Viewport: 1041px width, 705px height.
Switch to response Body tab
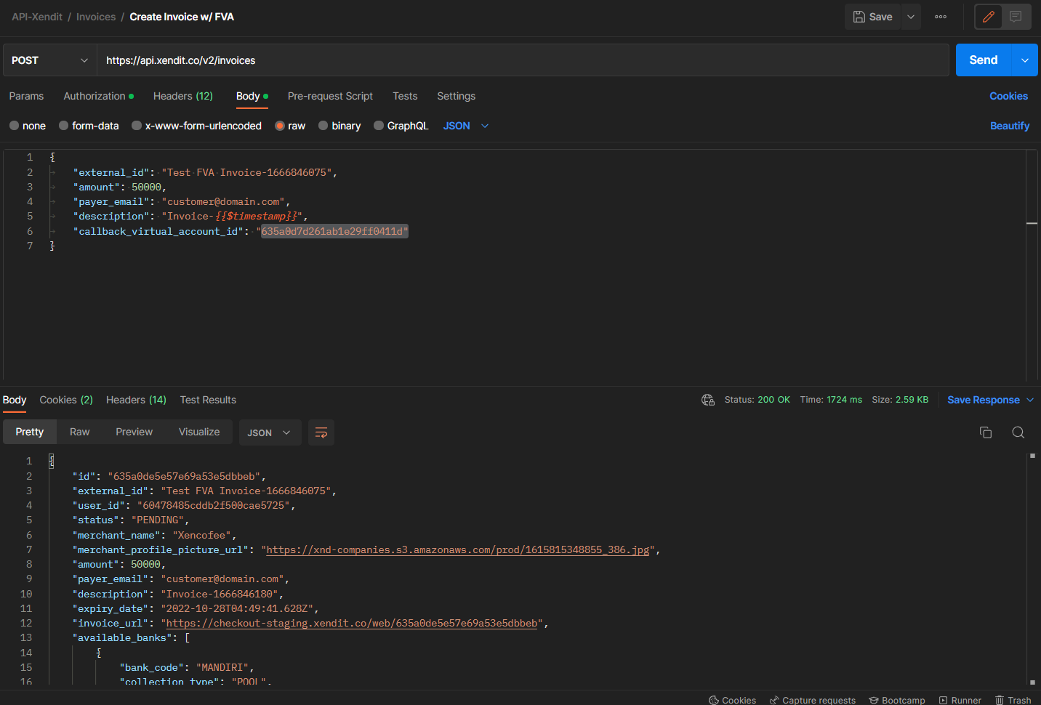[x=15, y=400]
